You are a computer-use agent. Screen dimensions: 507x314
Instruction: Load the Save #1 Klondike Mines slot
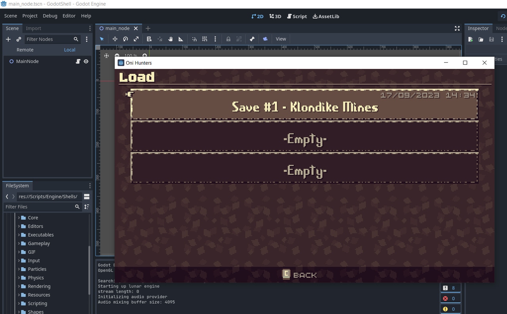[x=304, y=107]
